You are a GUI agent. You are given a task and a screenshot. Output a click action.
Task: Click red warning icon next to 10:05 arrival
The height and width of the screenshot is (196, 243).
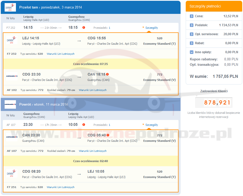coord(84,125)
